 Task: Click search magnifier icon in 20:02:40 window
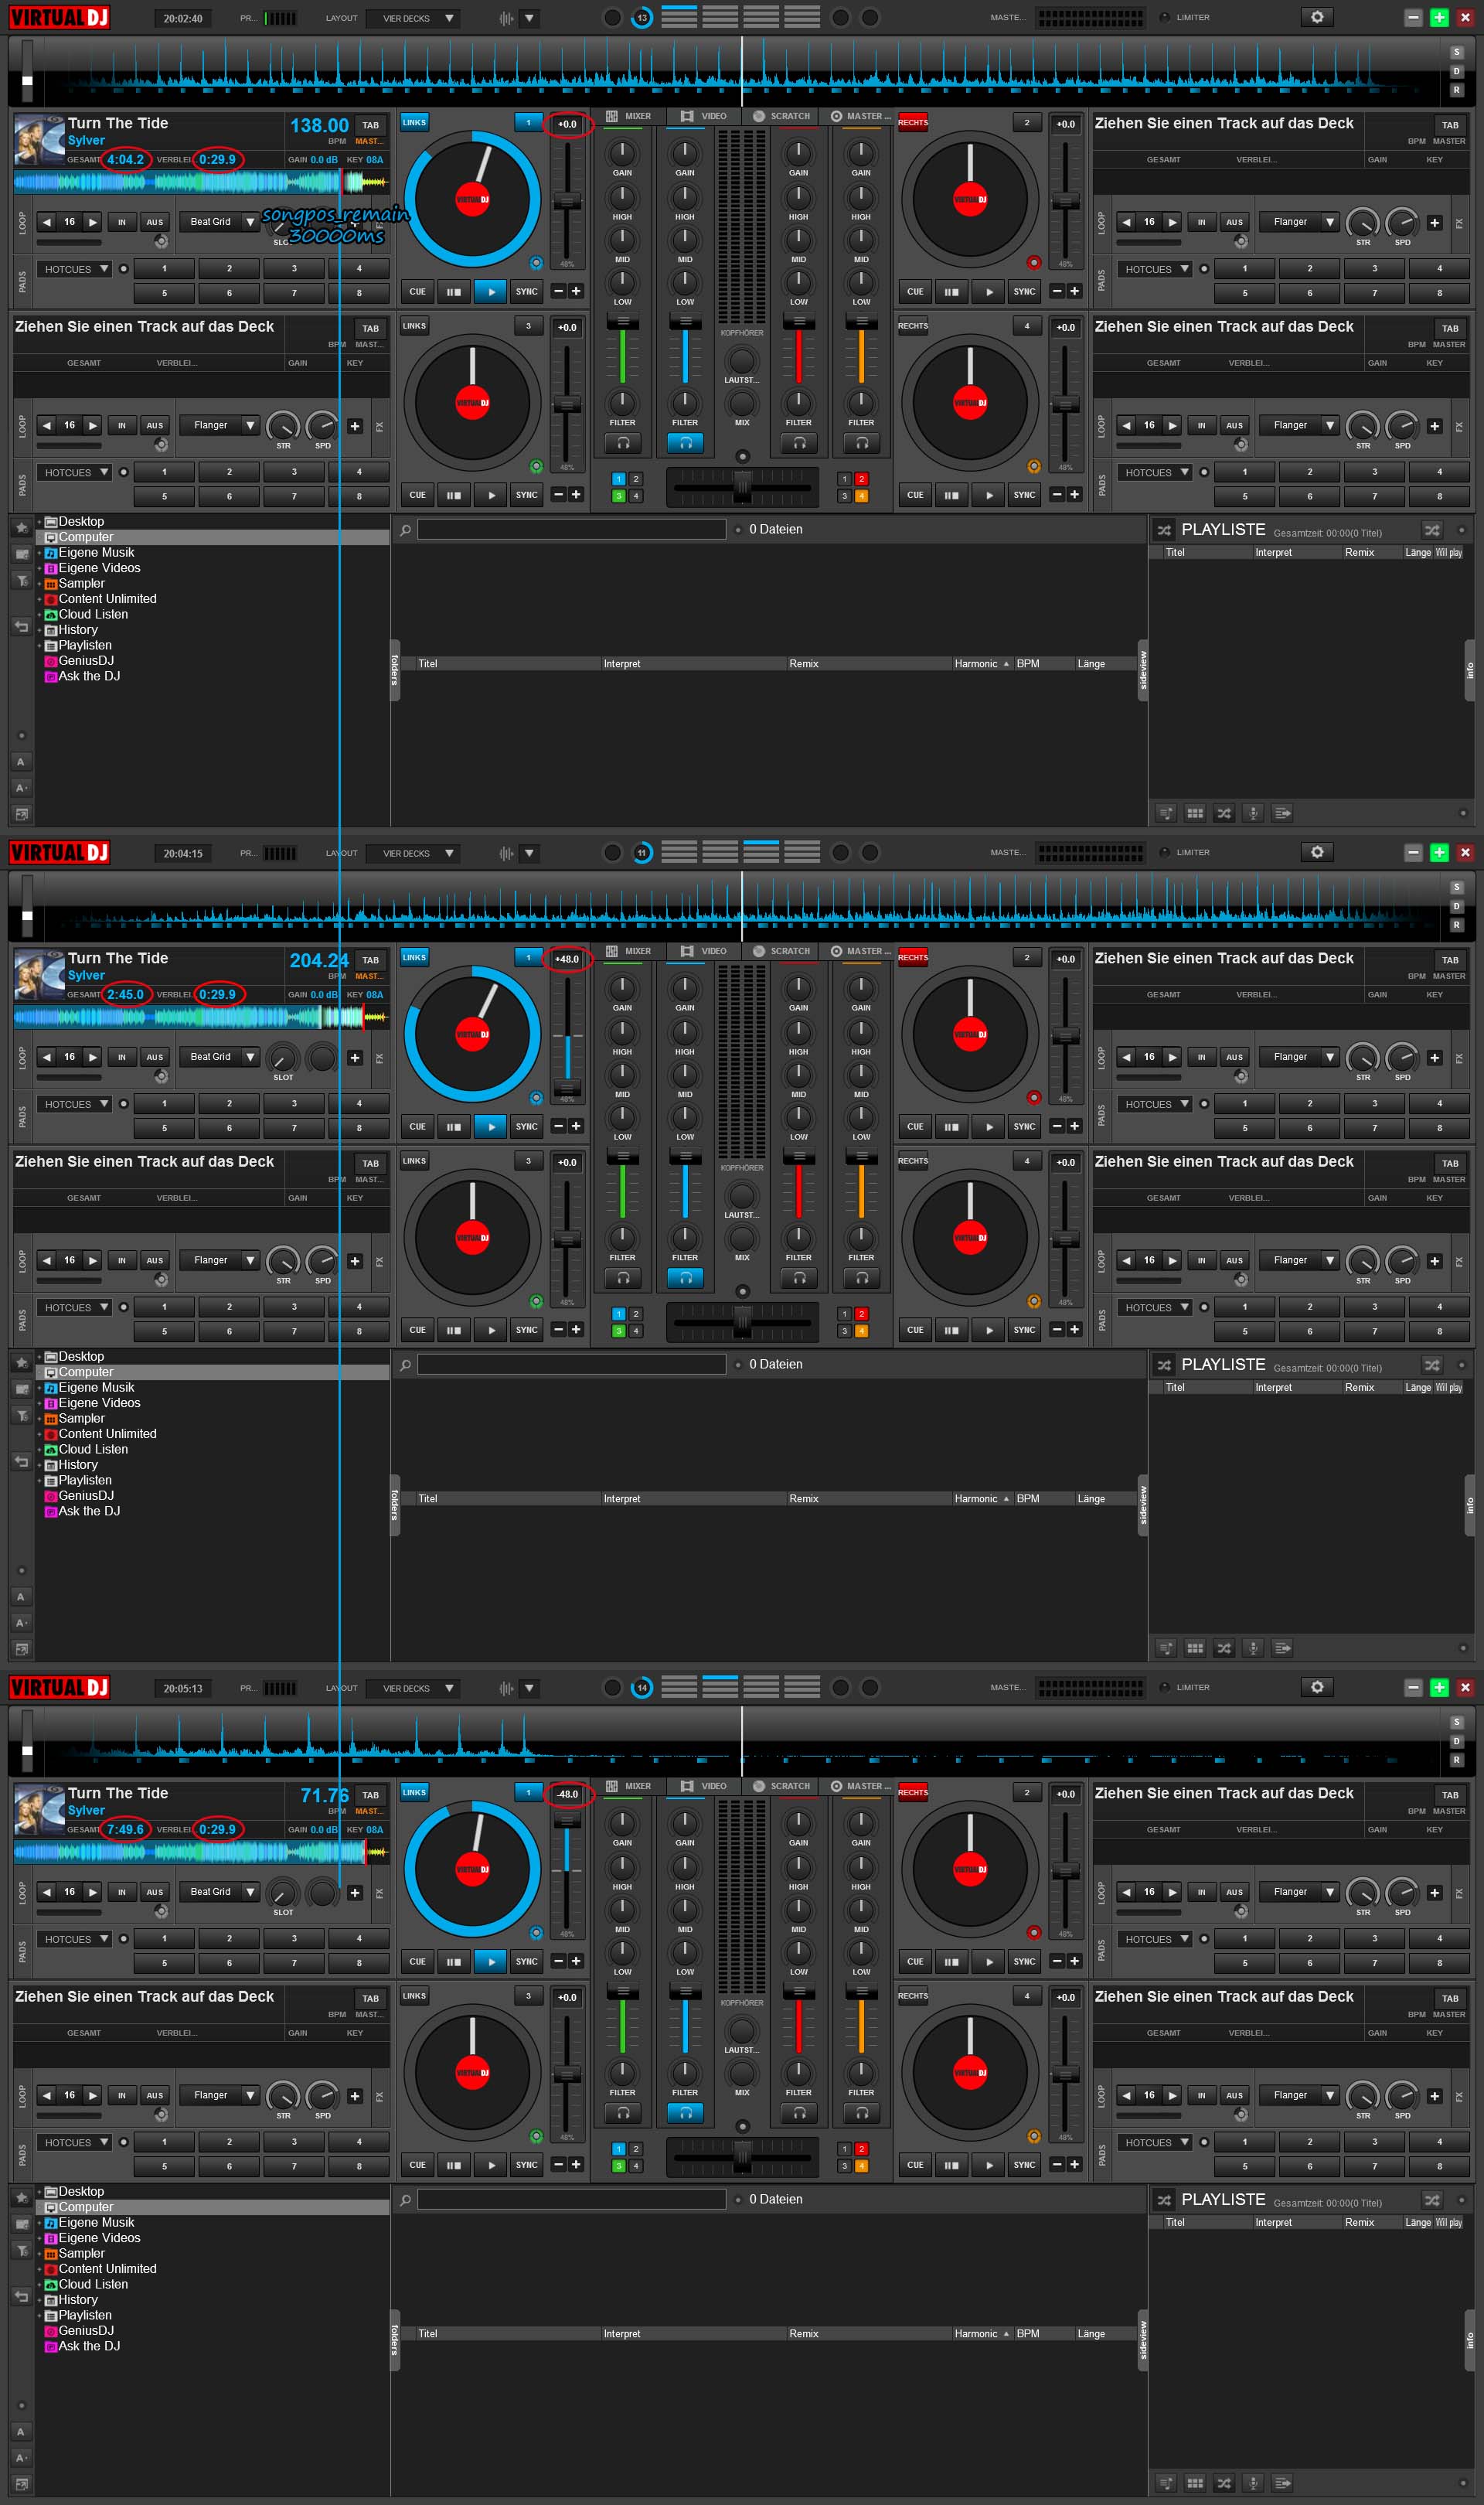405,530
